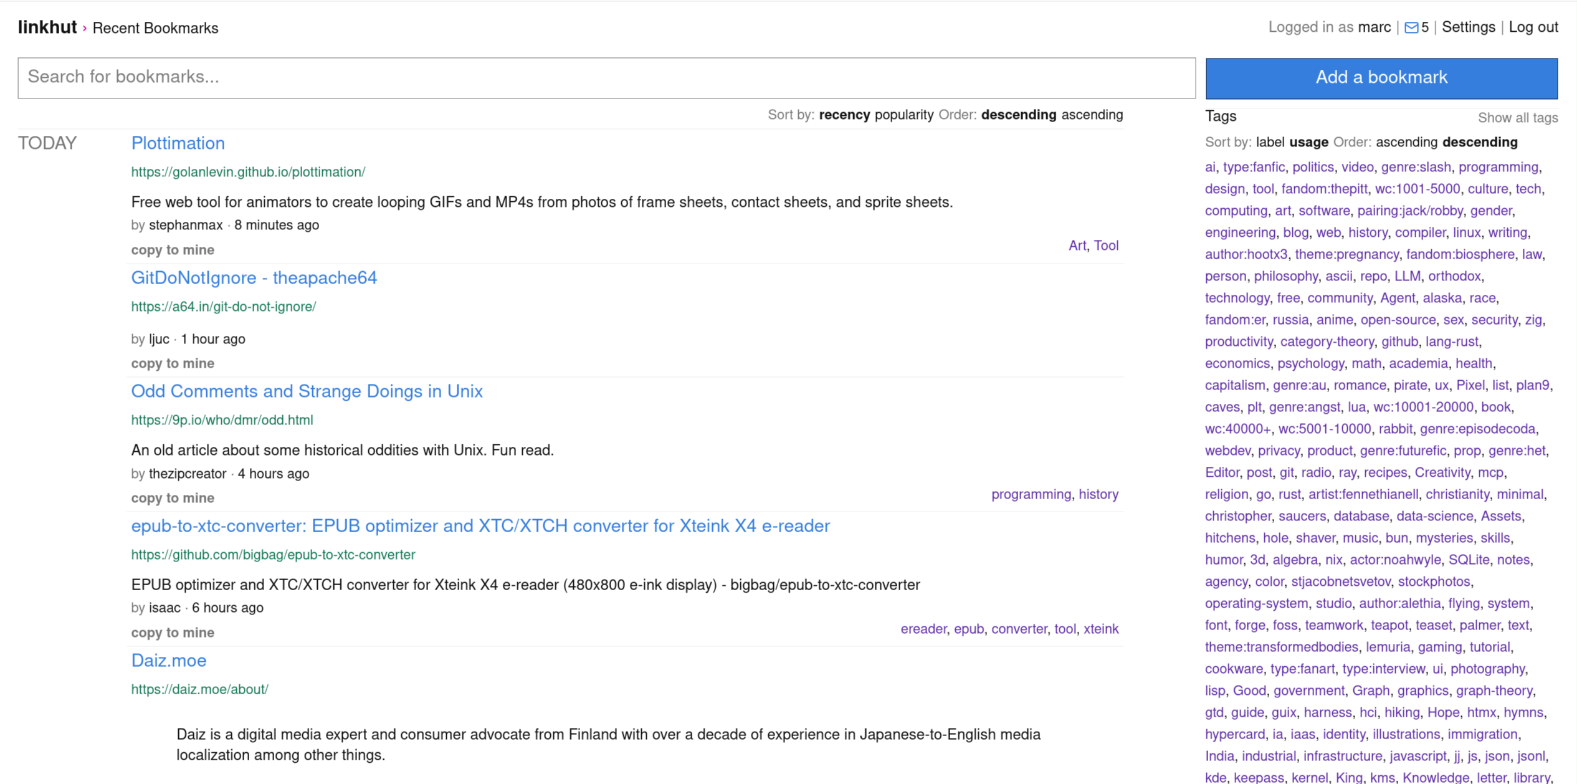Filter by the xteink tag
1577x784 pixels.
point(1101,629)
